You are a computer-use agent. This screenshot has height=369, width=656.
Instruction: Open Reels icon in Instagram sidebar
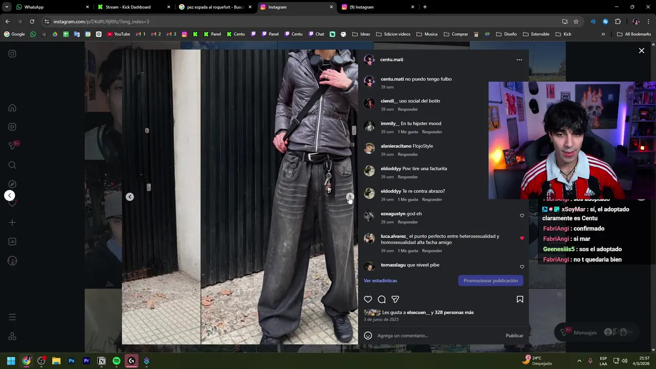12,127
